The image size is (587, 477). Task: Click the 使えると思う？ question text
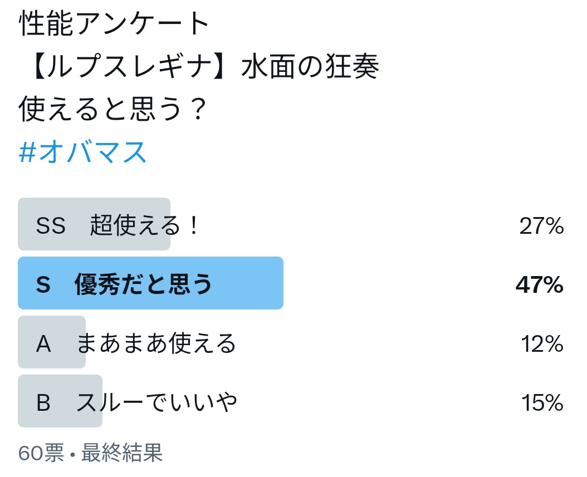(112, 109)
